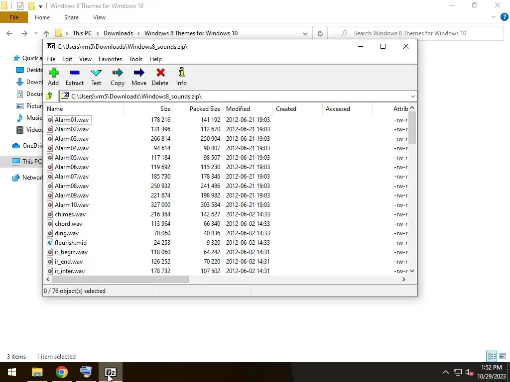
Task: Click the scroll down arrow in file list
Action: 412,271
